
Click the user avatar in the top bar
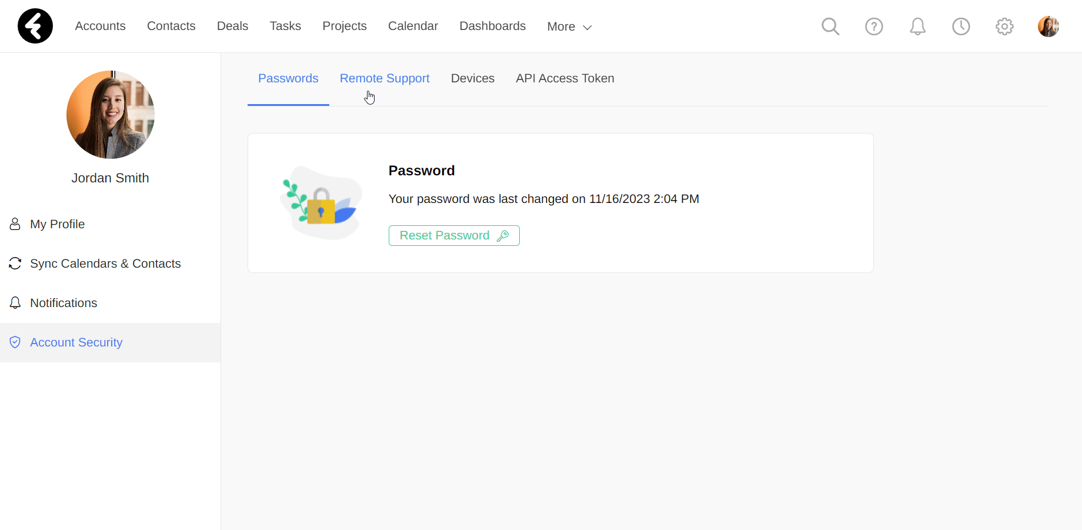click(1048, 26)
